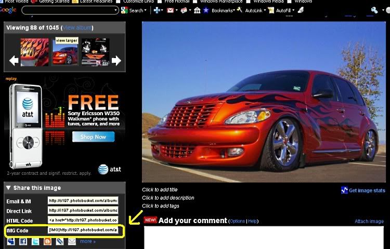Image resolution: width=390 pixels, height=249 pixels.
Task: Open red PT Cruiser thumbnail
Action: (65, 52)
